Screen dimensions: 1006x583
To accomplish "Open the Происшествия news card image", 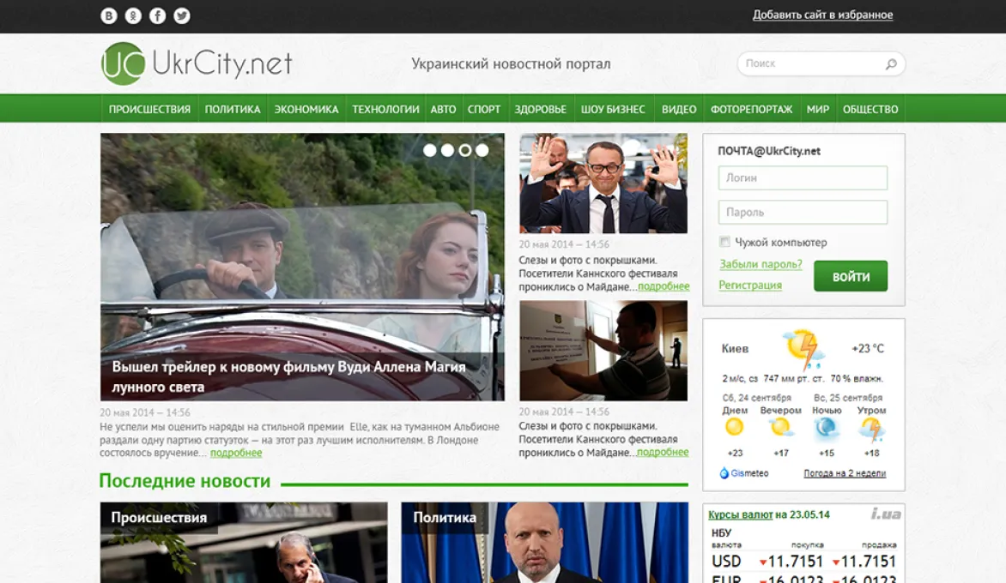I will (244, 543).
